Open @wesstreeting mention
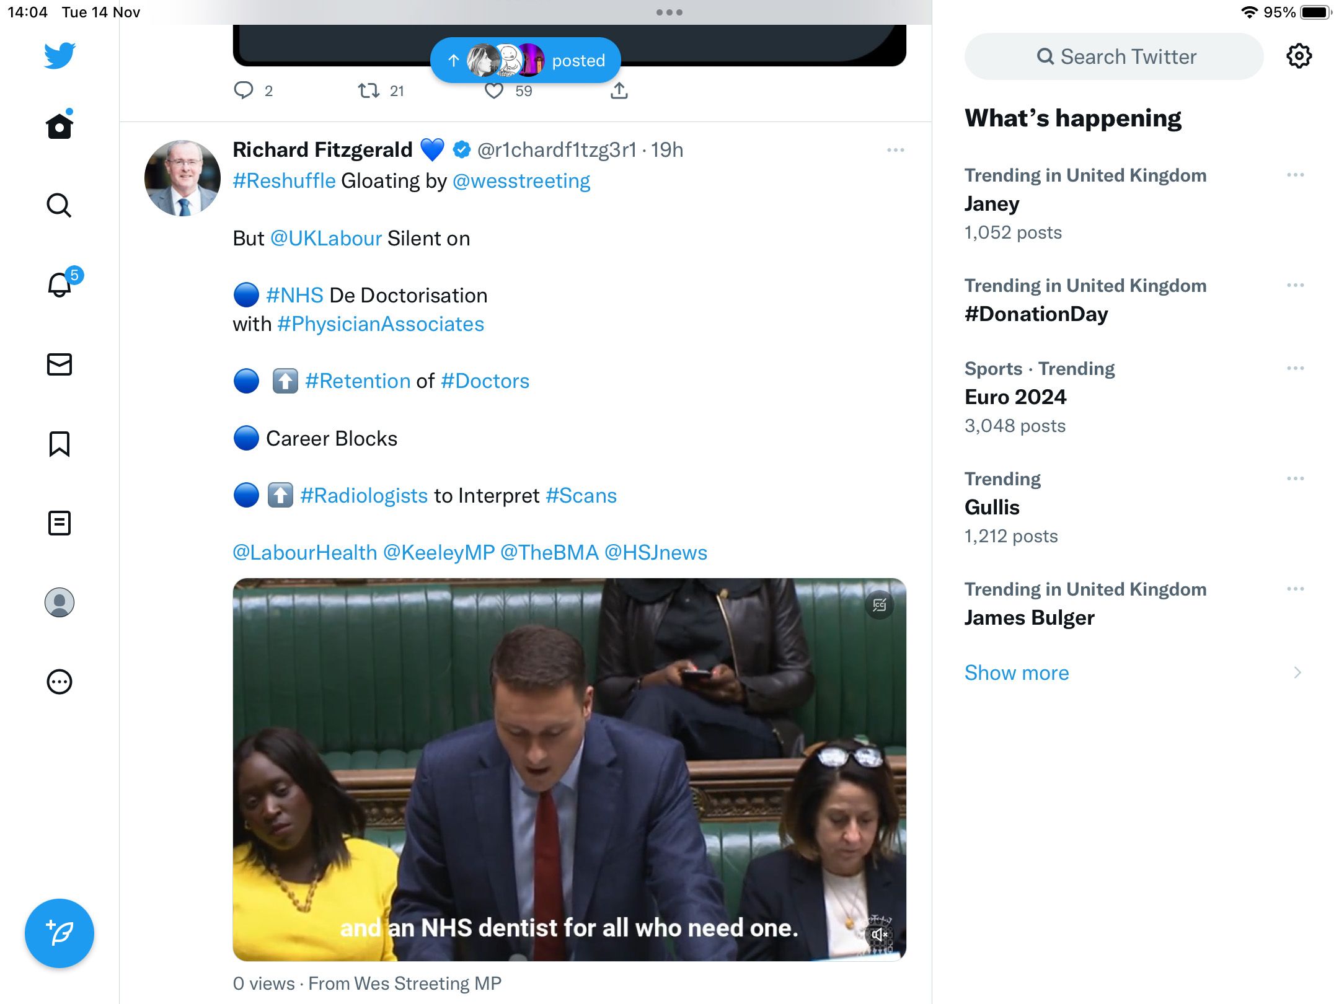The height and width of the screenshot is (1004, 1339). 521,181
